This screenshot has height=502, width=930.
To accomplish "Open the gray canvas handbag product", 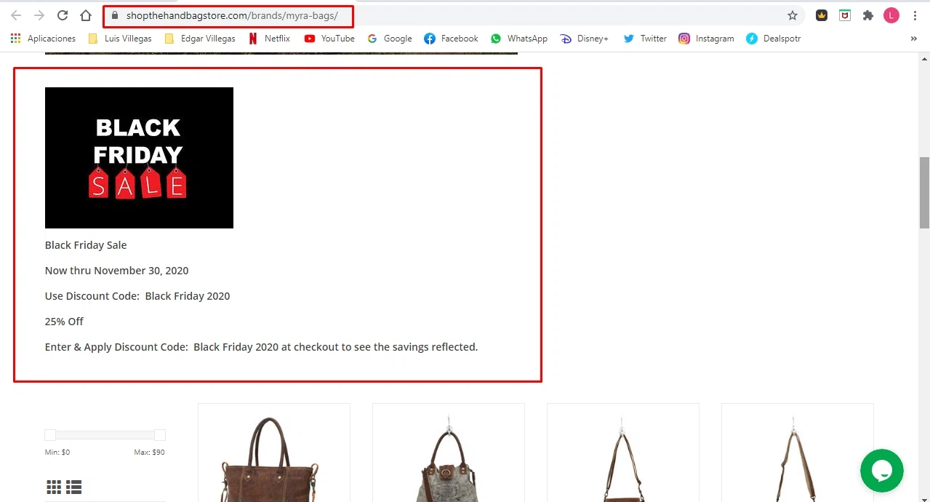I will [449, 453].
